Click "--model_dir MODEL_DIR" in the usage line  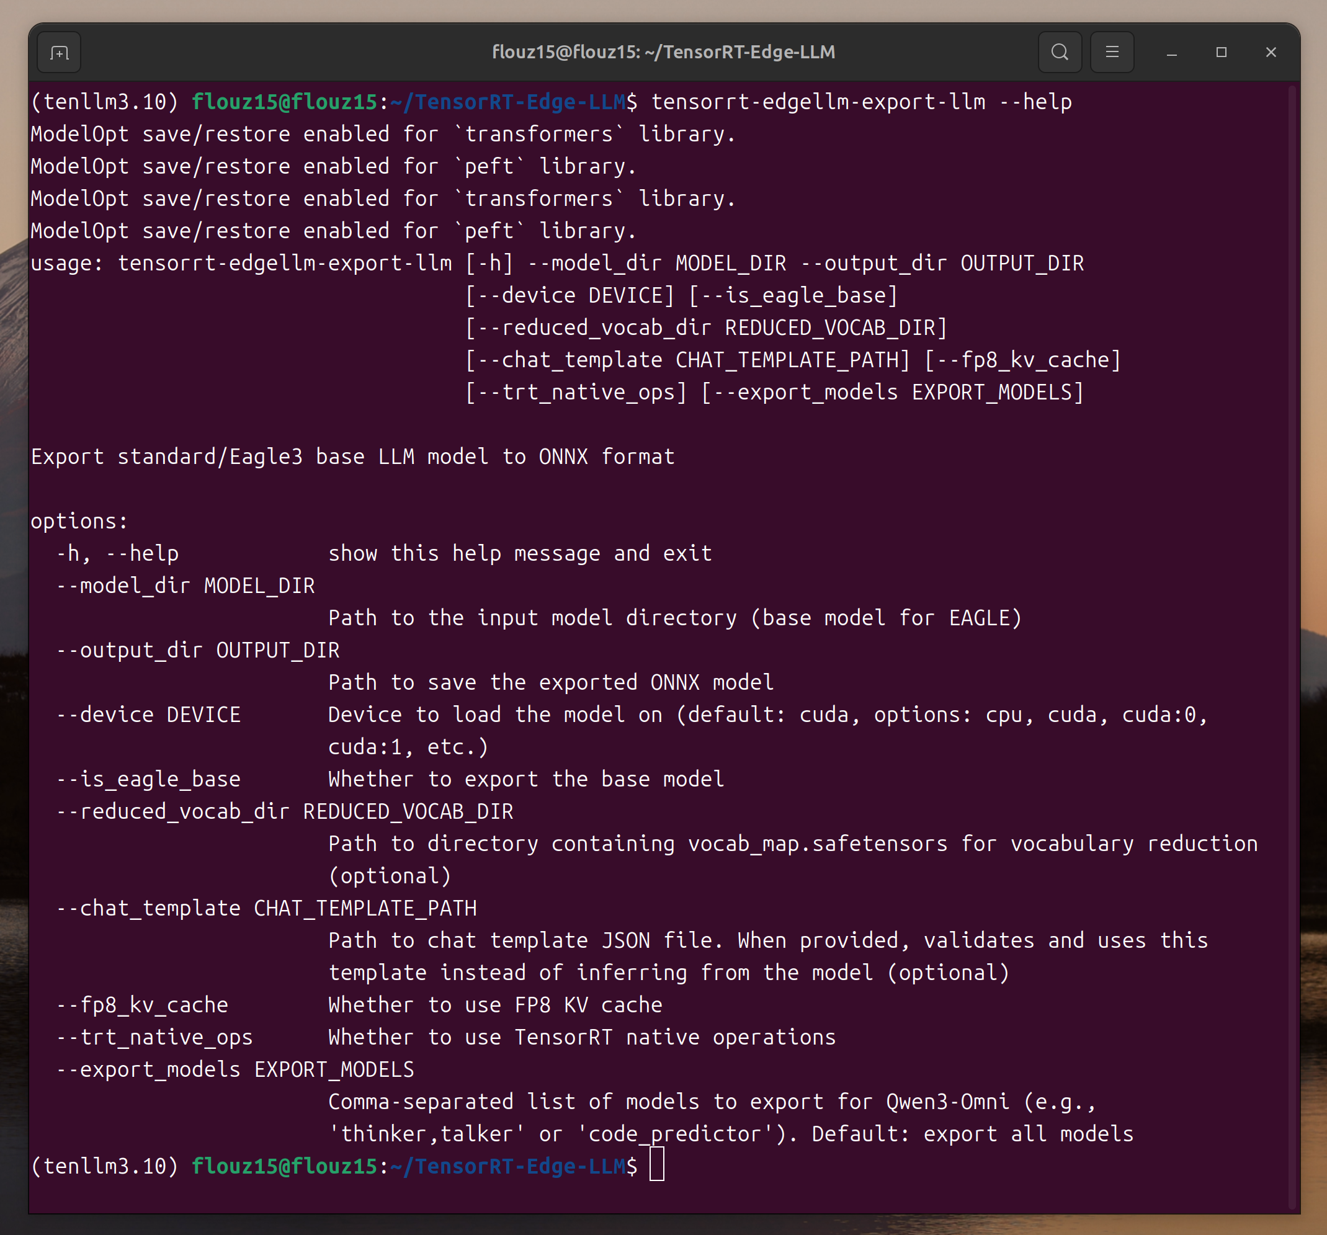(x=658, y=264)
